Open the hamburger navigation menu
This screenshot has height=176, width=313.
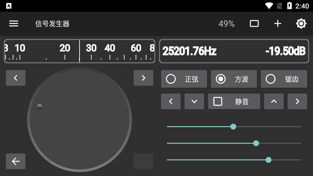click(14, 23)
